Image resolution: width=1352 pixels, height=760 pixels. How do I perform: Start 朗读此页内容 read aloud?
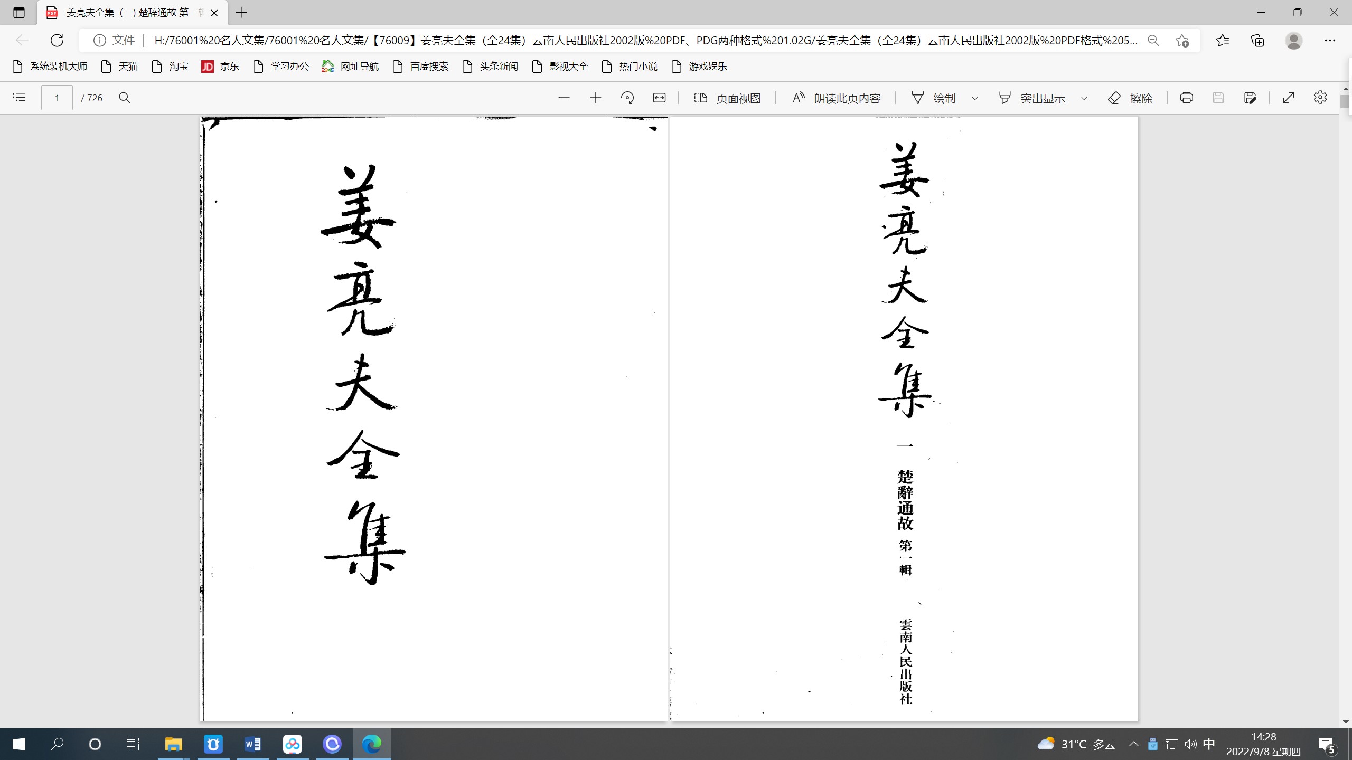click(x=837, y=98)
